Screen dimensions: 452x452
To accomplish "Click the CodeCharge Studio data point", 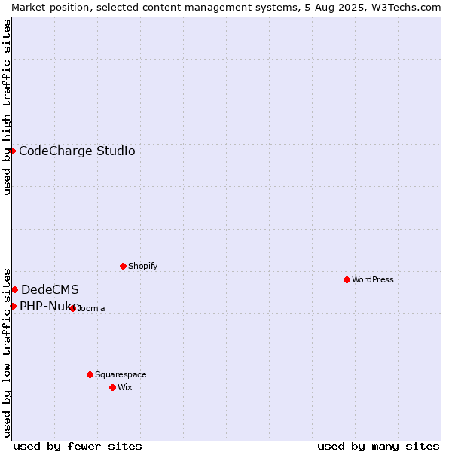I will (x=12, y=151).
